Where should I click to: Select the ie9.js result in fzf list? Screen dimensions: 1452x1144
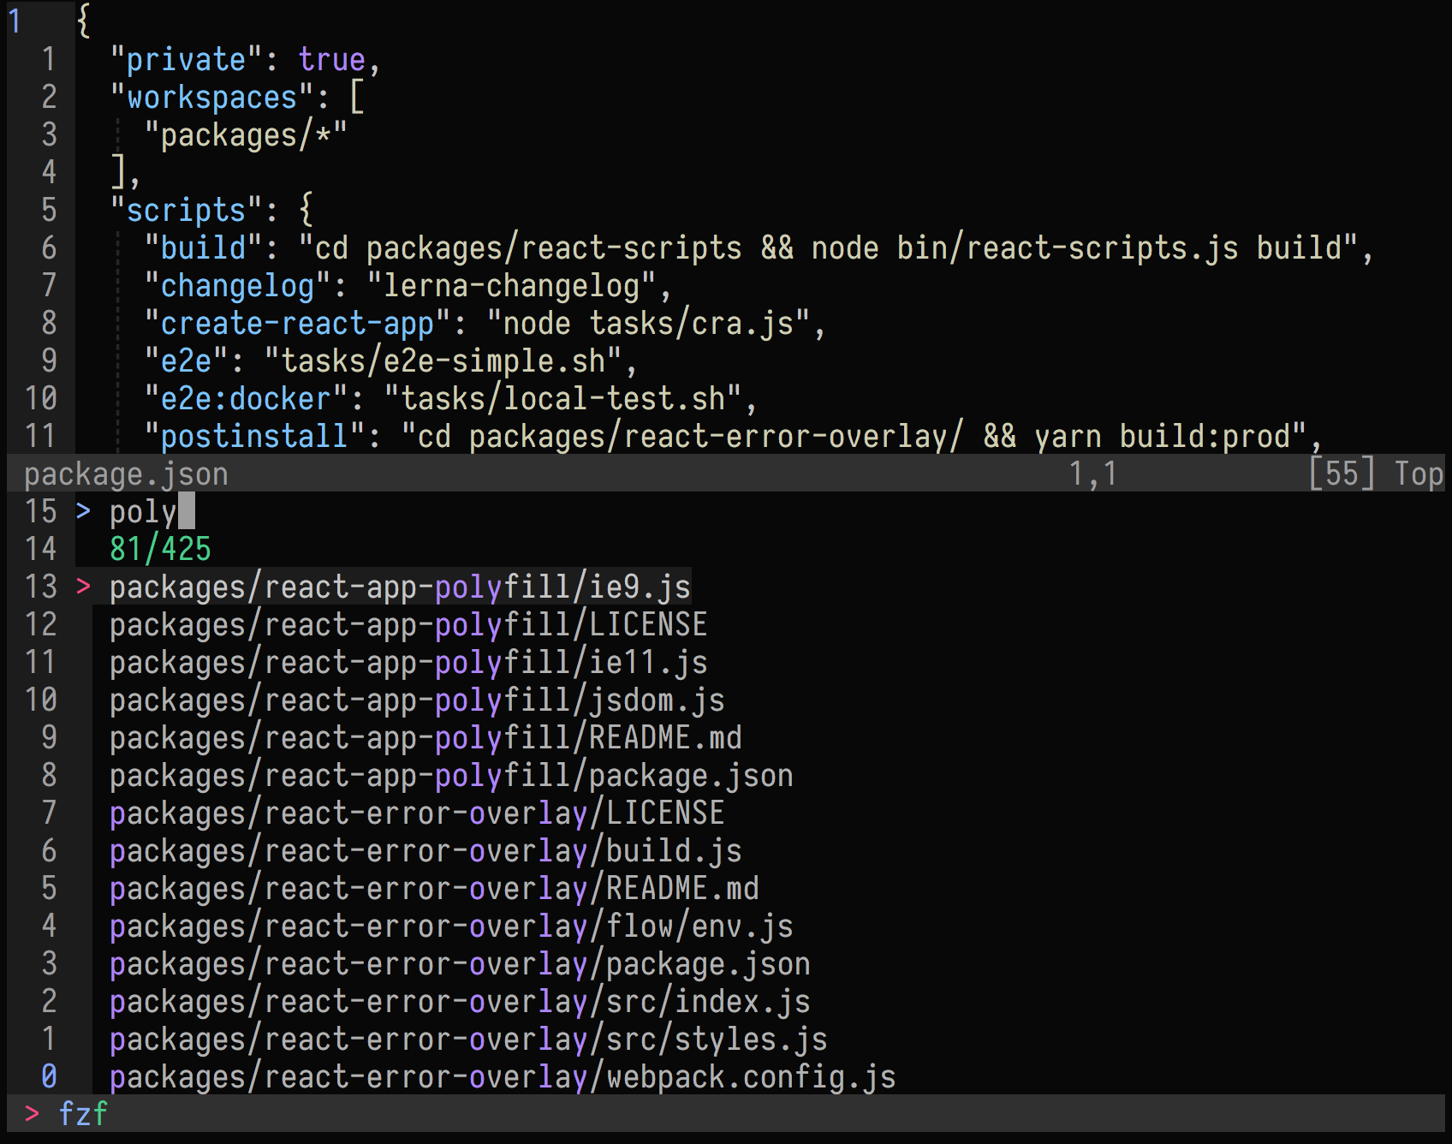[x=400, y=587]
